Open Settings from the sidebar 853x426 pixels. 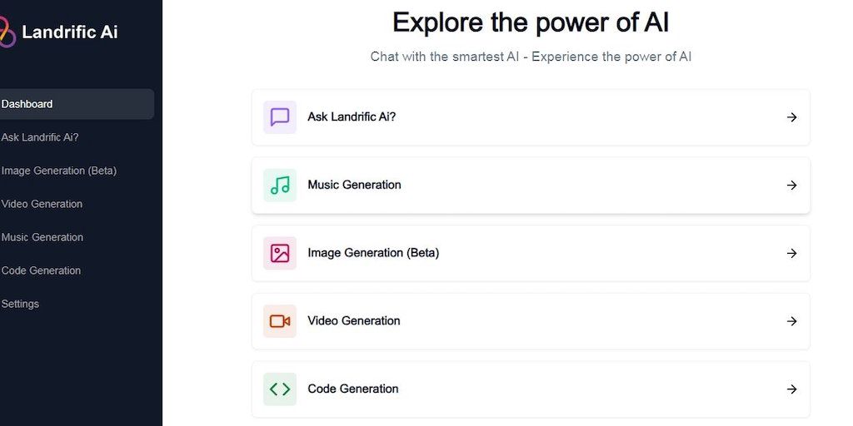pos(21,304)
